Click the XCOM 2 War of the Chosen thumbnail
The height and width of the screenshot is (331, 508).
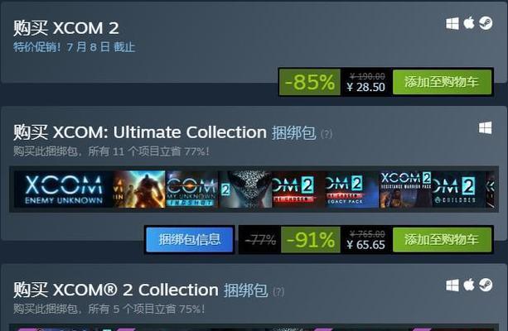pyautogui.click(x=298, y=189)
